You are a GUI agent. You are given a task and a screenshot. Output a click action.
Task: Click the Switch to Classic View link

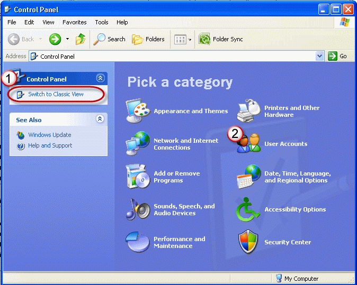pyautogui.click(x=56, y=94)
